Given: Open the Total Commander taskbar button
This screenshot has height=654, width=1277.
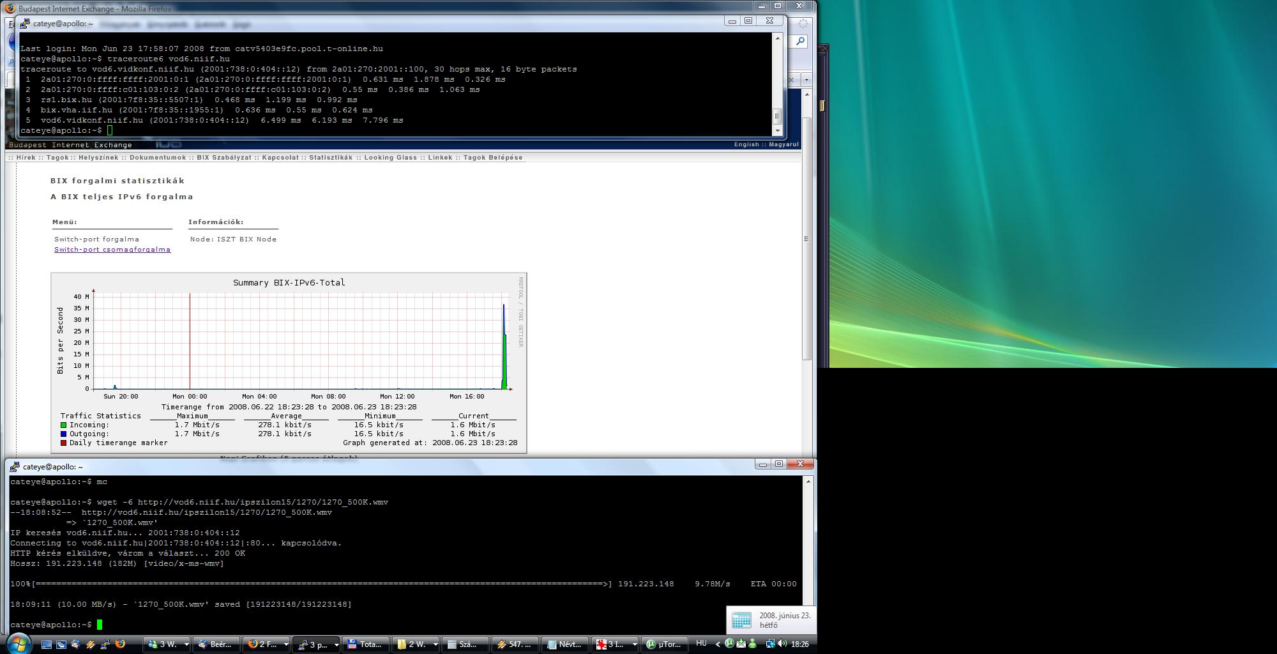Looking at the screenshot, I should pyautogui.click(x=365, y=644).
